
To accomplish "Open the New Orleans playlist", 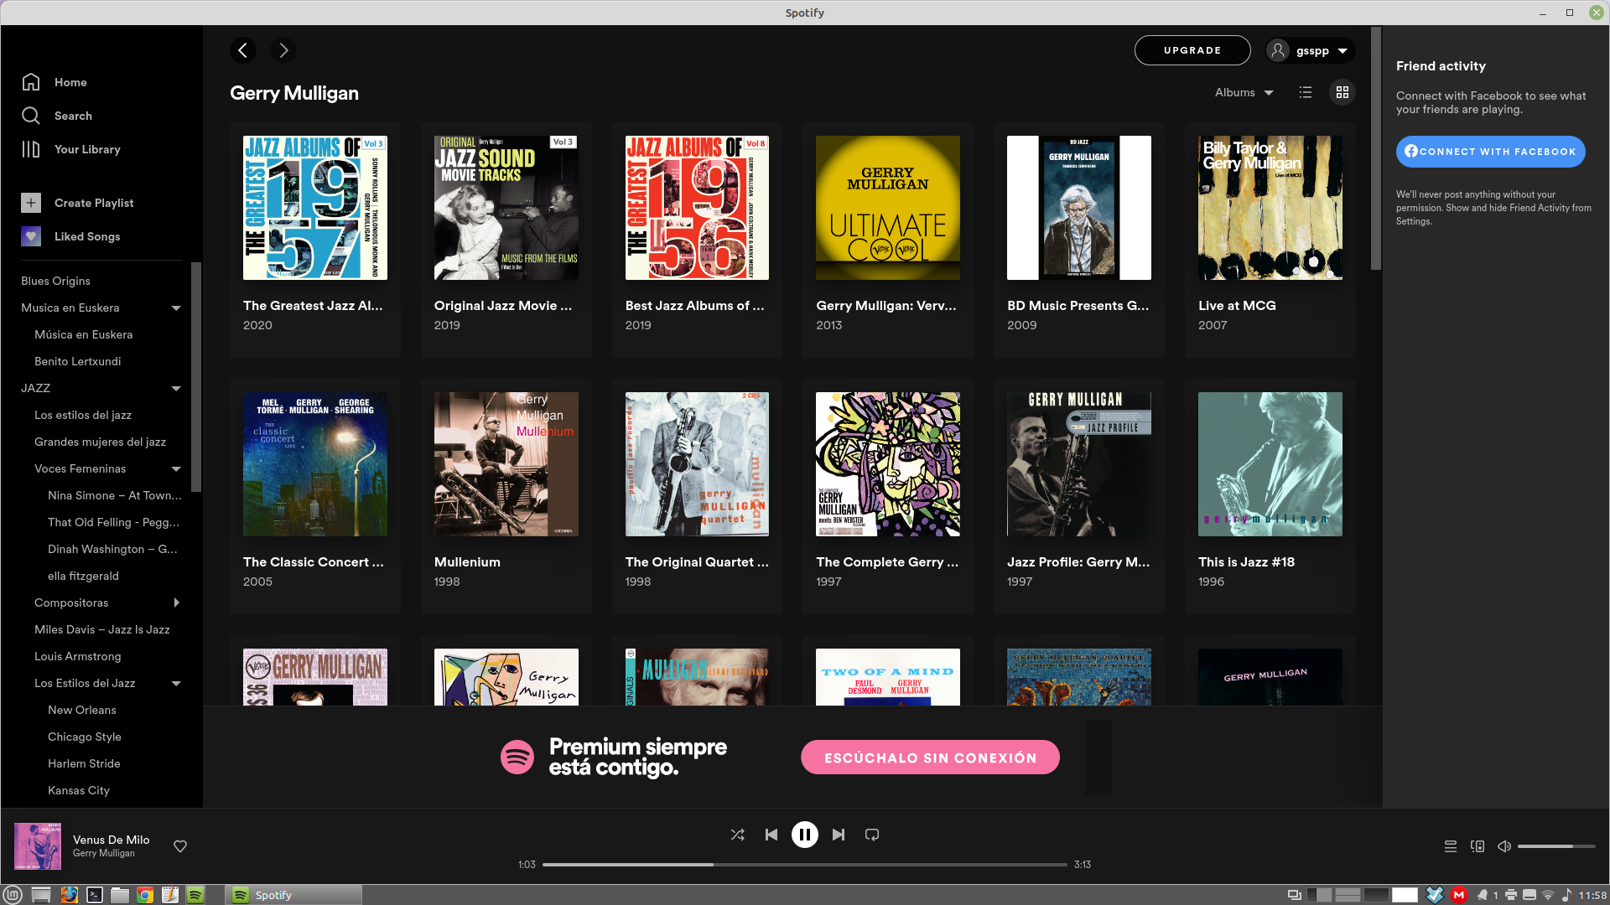I will (x=82, y=710).
